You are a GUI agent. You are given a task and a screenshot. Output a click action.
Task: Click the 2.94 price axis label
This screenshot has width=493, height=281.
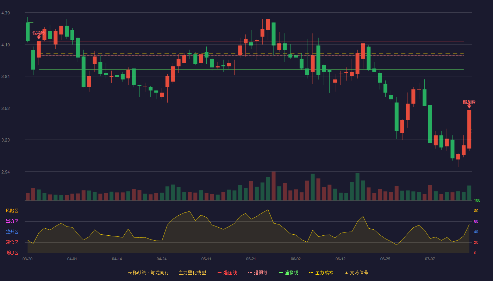click(x=6, y=172)
